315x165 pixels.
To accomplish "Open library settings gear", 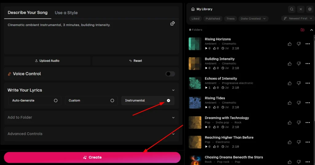I will (x=310, y=9).
